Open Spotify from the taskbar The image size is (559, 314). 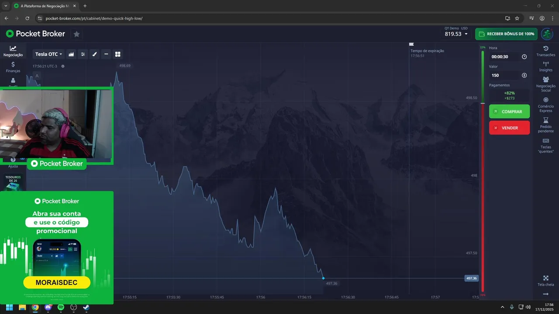point(61,307)
